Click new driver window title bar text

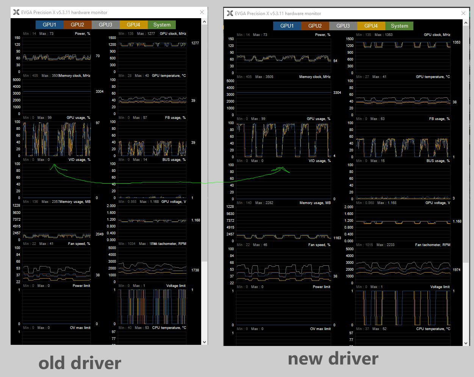(x=278, y=14)
